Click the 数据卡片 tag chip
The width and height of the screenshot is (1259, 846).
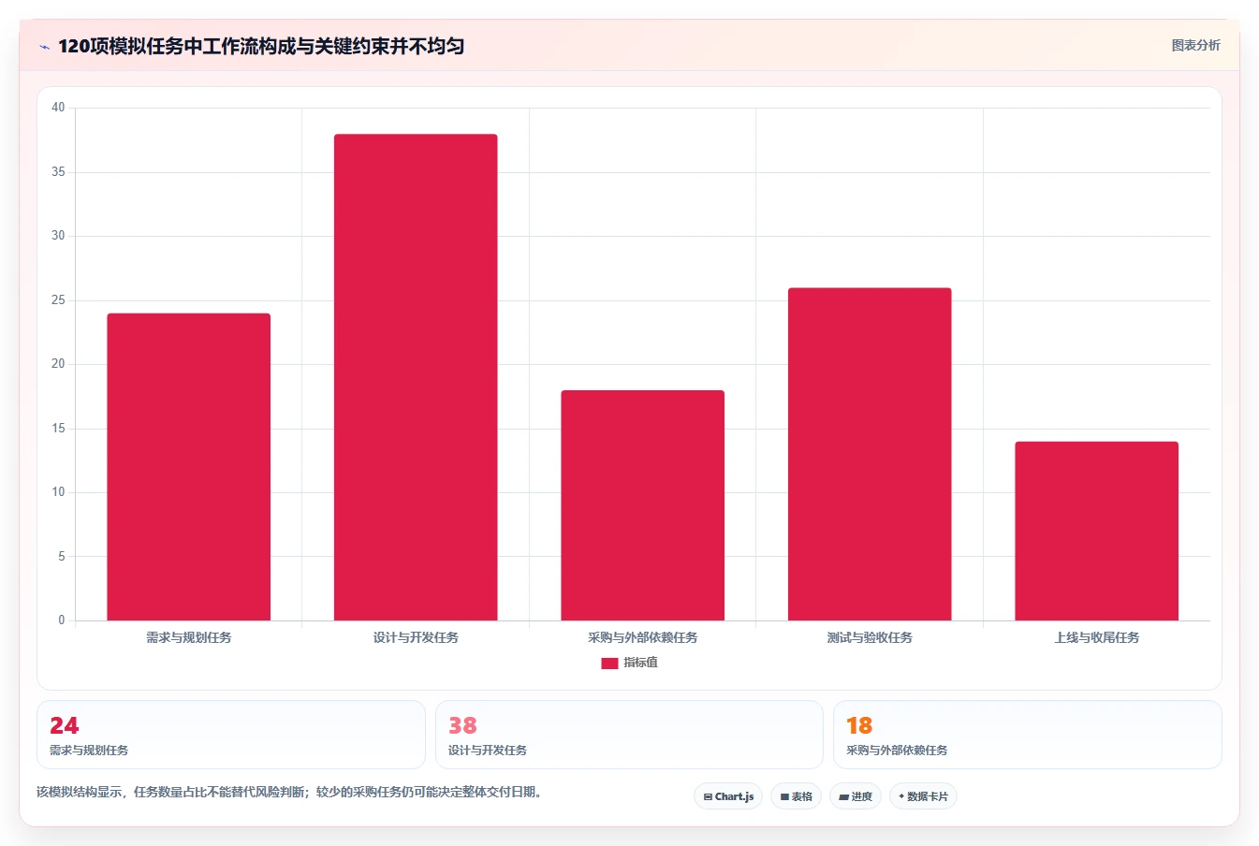pos(923,796)
